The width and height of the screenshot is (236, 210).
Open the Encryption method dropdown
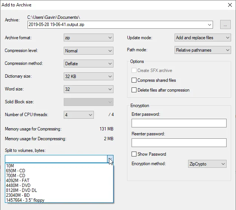point(207,164)
